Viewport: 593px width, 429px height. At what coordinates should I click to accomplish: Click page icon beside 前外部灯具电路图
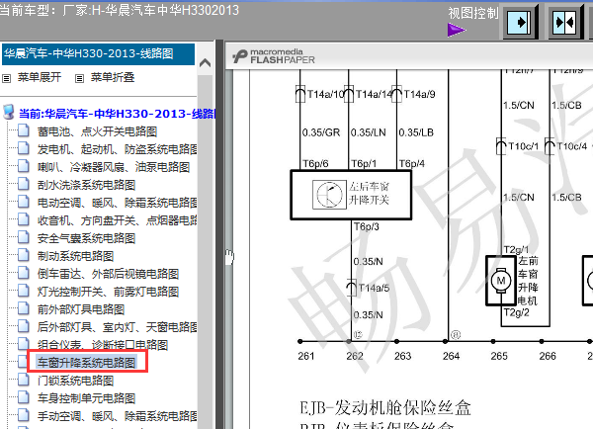click(24, 308)
